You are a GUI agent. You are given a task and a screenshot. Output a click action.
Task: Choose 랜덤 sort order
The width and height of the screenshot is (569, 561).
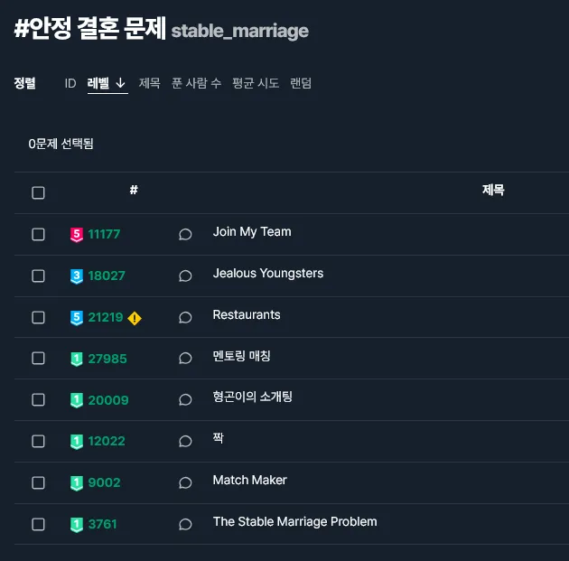(301, 83)
